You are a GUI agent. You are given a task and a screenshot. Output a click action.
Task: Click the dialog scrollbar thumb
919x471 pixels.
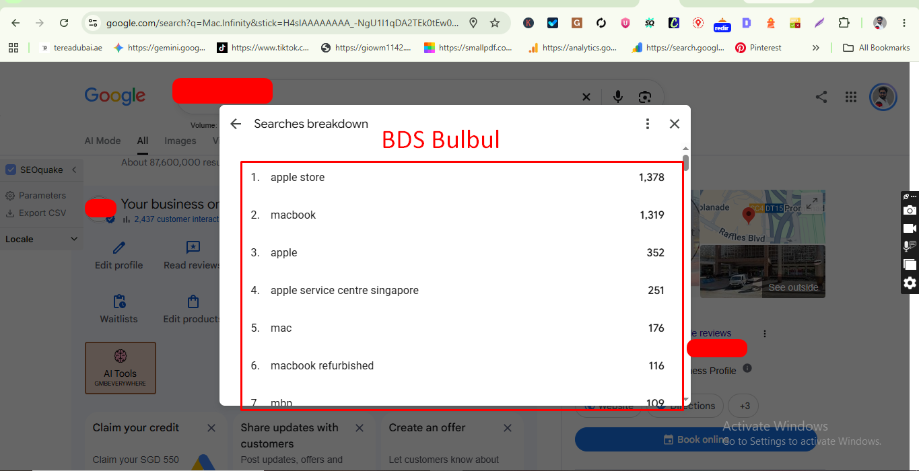pyautogui.click(x=686, y=161)
